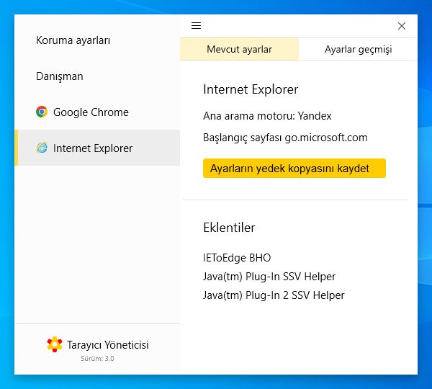Select Google Chrome in the sidebar
The height and width of the screenshot is (389, 432).
click(x=97, y=112)
